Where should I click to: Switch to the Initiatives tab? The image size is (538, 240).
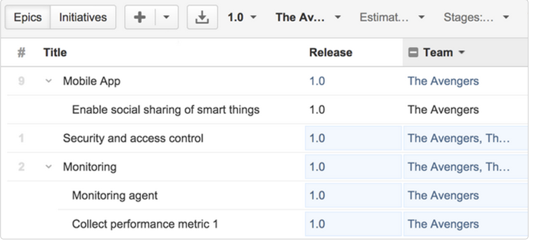click(x=83, y=17)
